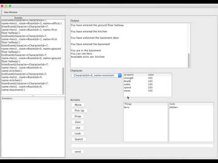Click the Pick Up action button
This screenshot has width=218, height=163.
coord(79,110)
